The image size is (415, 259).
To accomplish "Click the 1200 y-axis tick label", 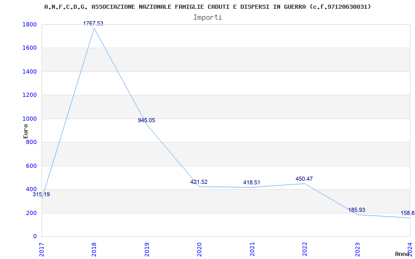I will [x=30, y=95].
